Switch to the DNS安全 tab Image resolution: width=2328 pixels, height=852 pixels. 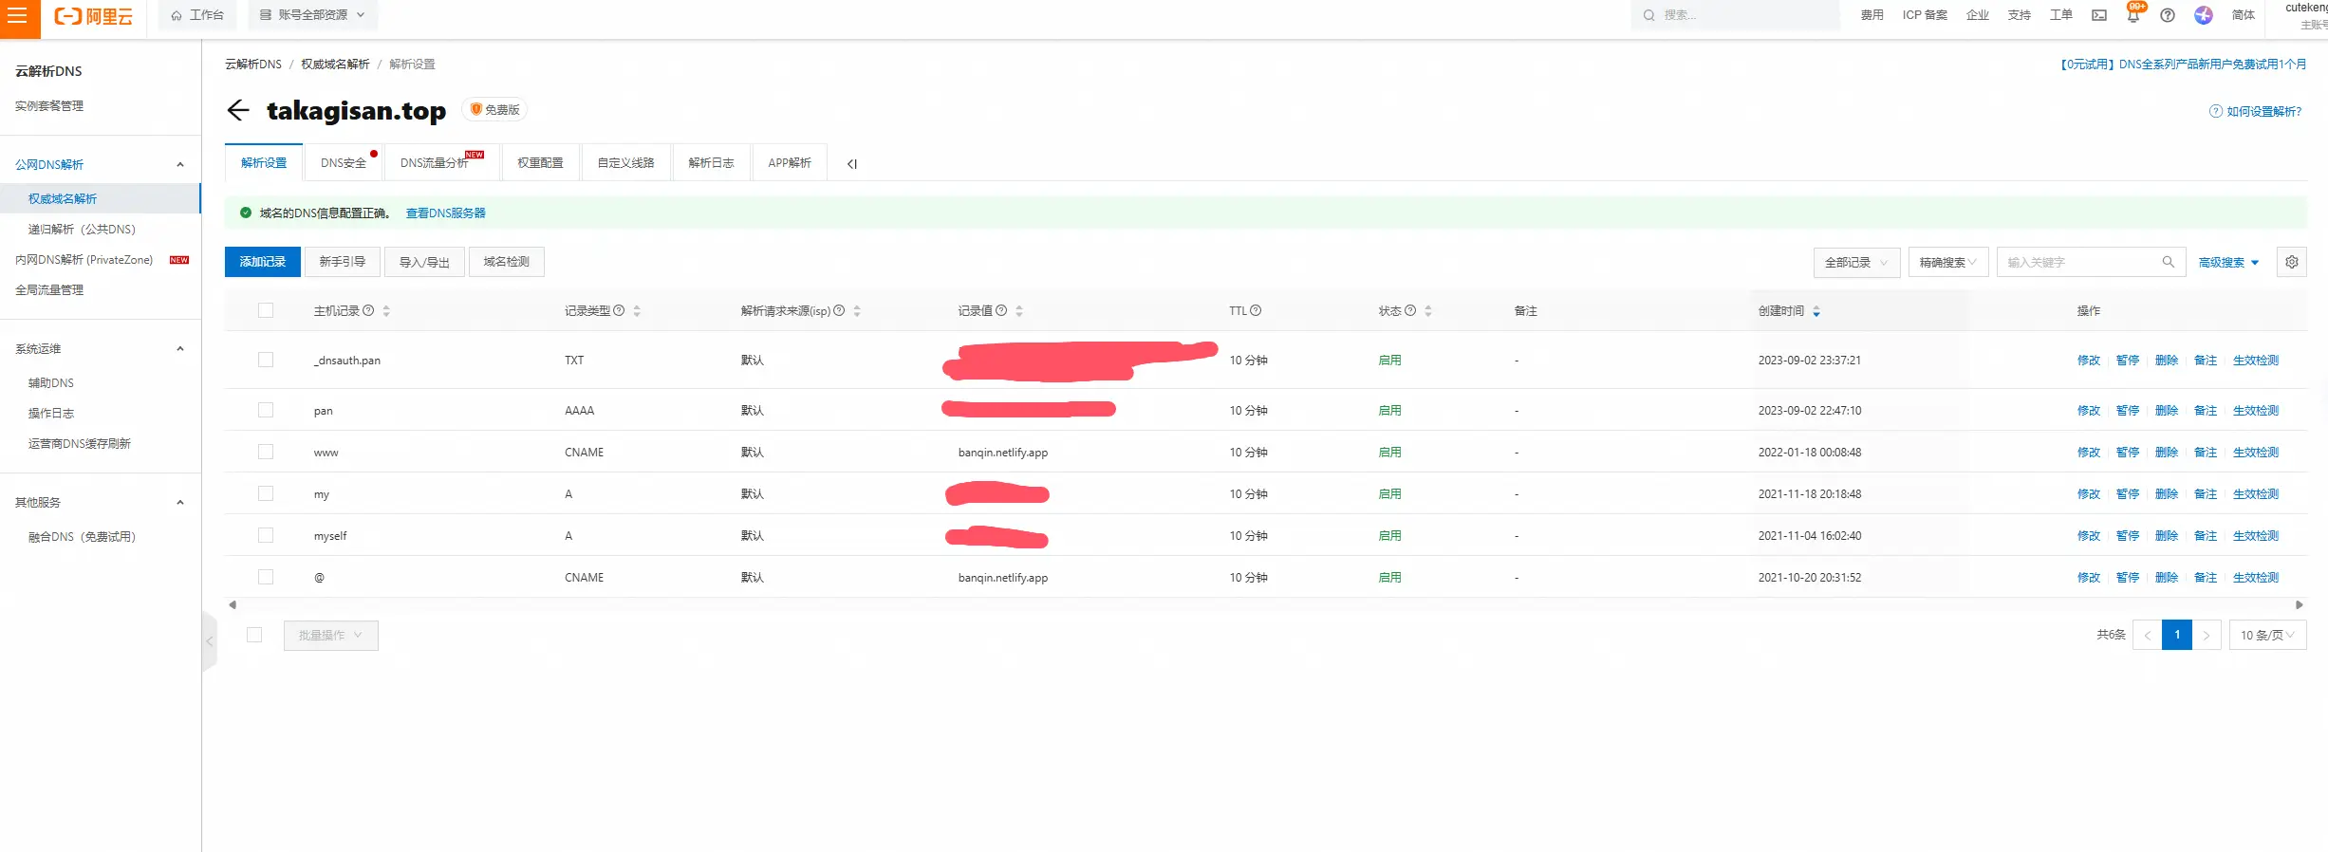[x=344, y=163]
